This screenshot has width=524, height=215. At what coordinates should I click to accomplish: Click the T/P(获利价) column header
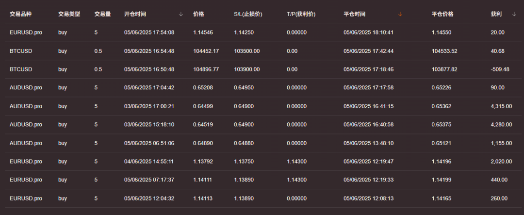[302, 14]
